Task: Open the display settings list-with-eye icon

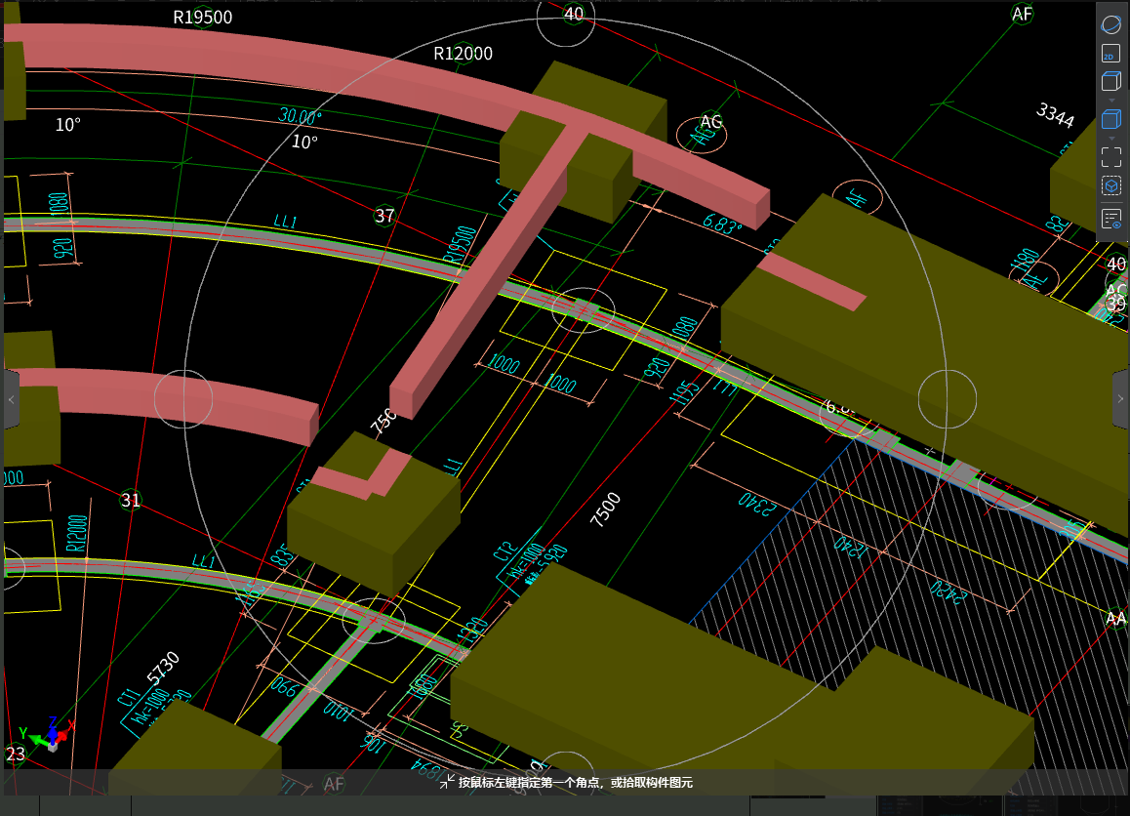Action: (1111, 219)
